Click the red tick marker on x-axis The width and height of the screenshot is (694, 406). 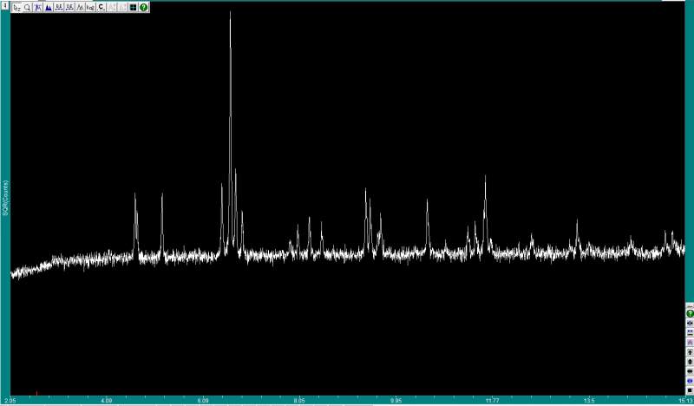(36, 393)
